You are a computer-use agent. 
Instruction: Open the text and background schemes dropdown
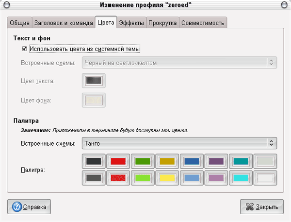(x=178, y=63)
